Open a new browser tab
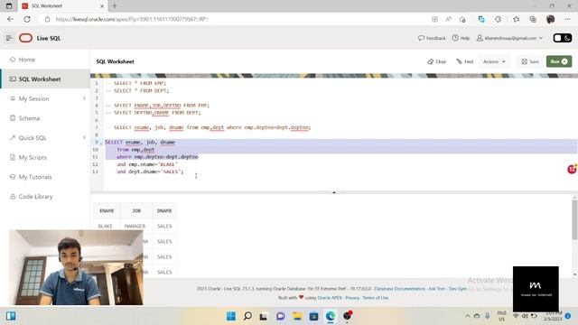 [115, 6]
